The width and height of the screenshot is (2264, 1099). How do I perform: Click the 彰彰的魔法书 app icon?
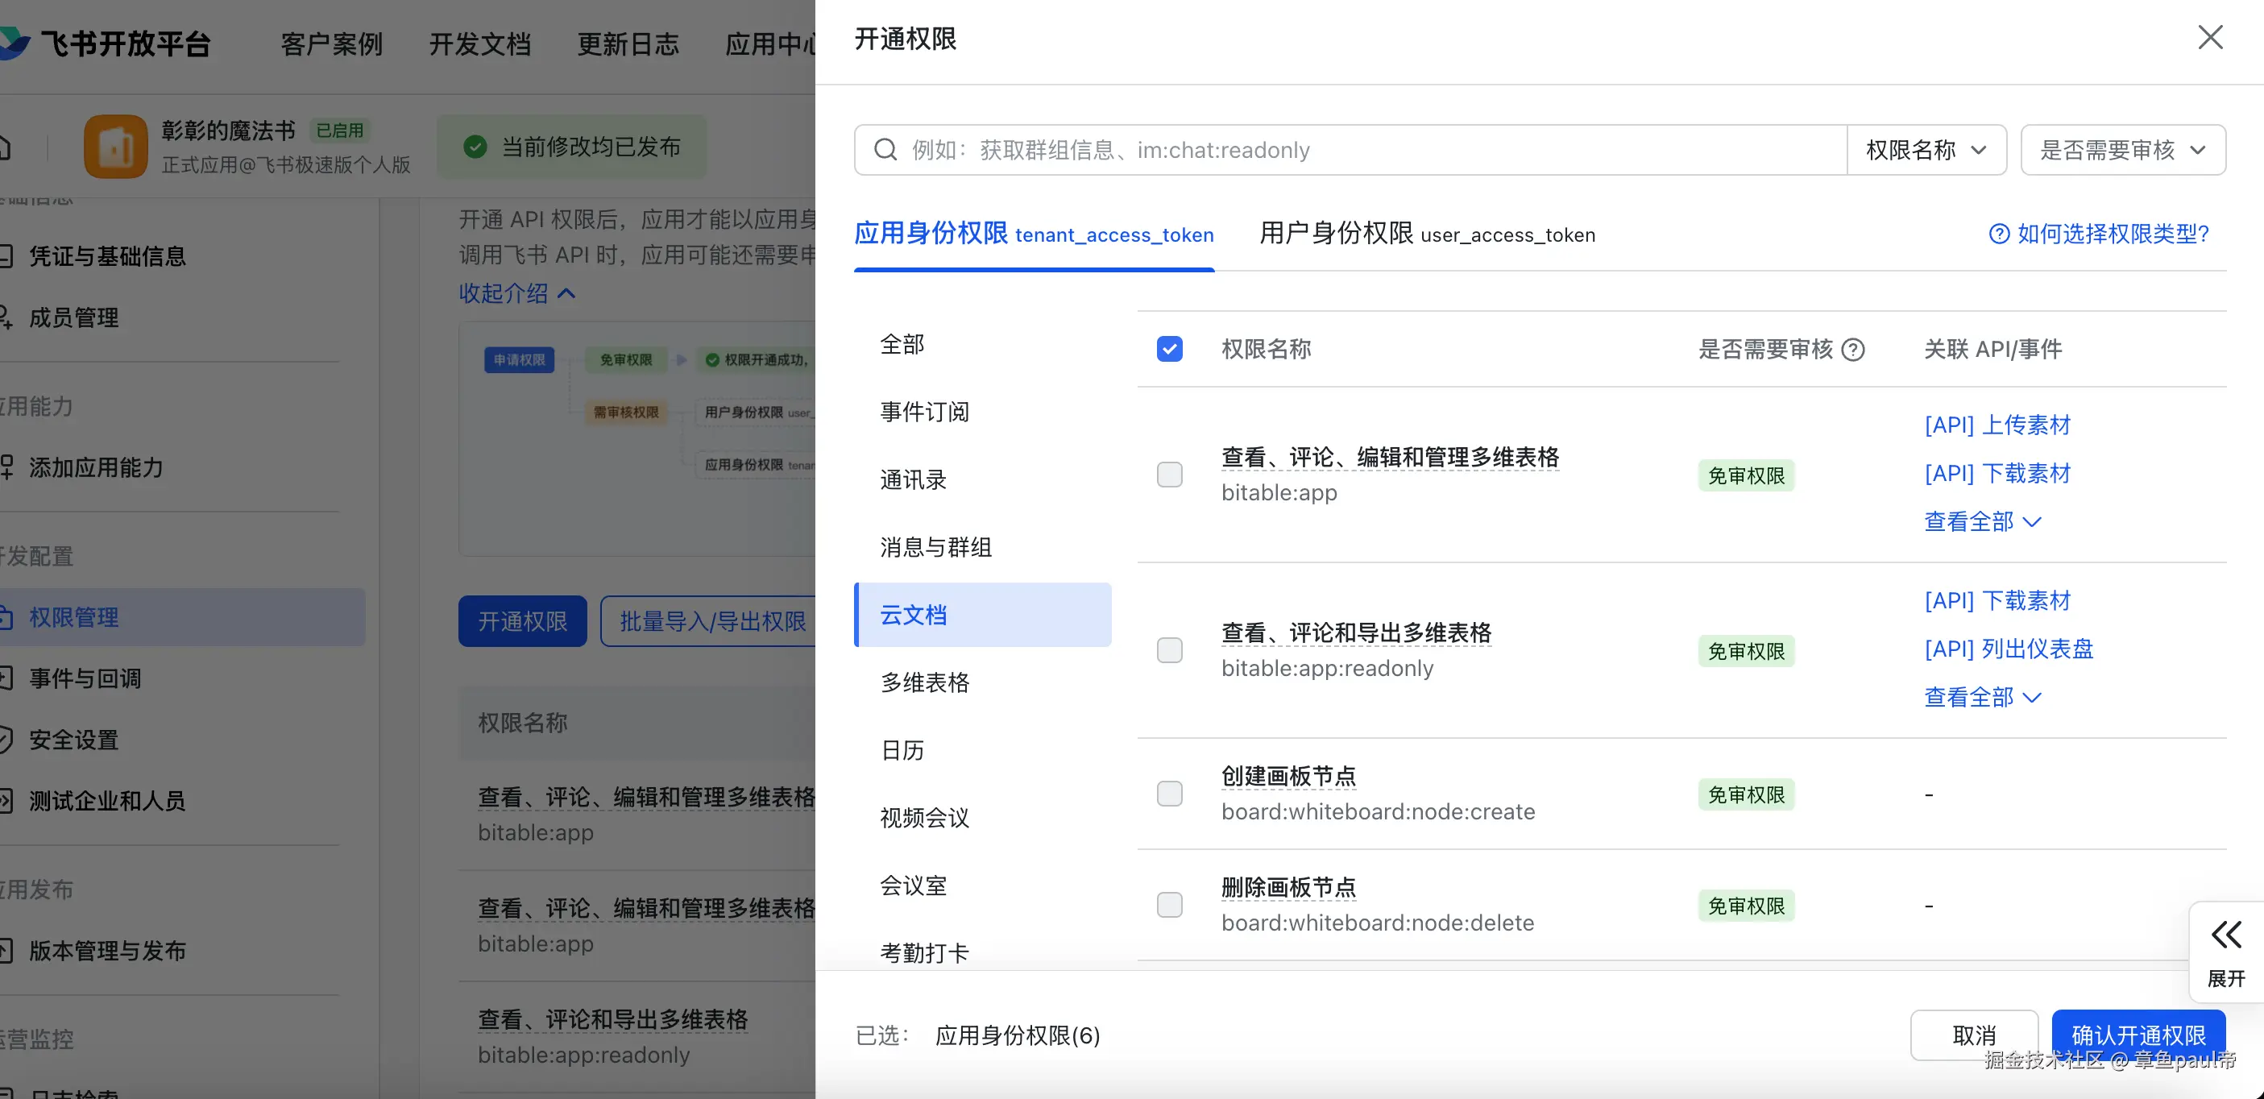click(115, 147)
